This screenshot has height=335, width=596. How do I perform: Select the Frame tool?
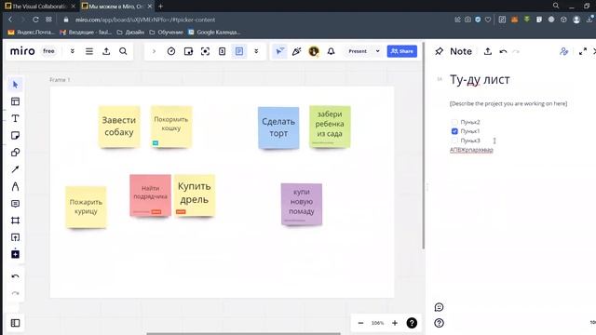[x=15, y=221]
